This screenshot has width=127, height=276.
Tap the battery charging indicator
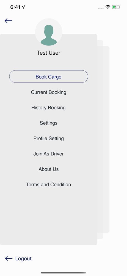(x=116, y=7)
